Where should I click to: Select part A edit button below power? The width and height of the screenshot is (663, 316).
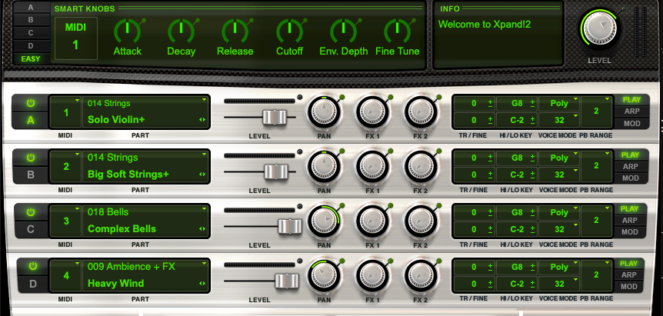[31, 120]
